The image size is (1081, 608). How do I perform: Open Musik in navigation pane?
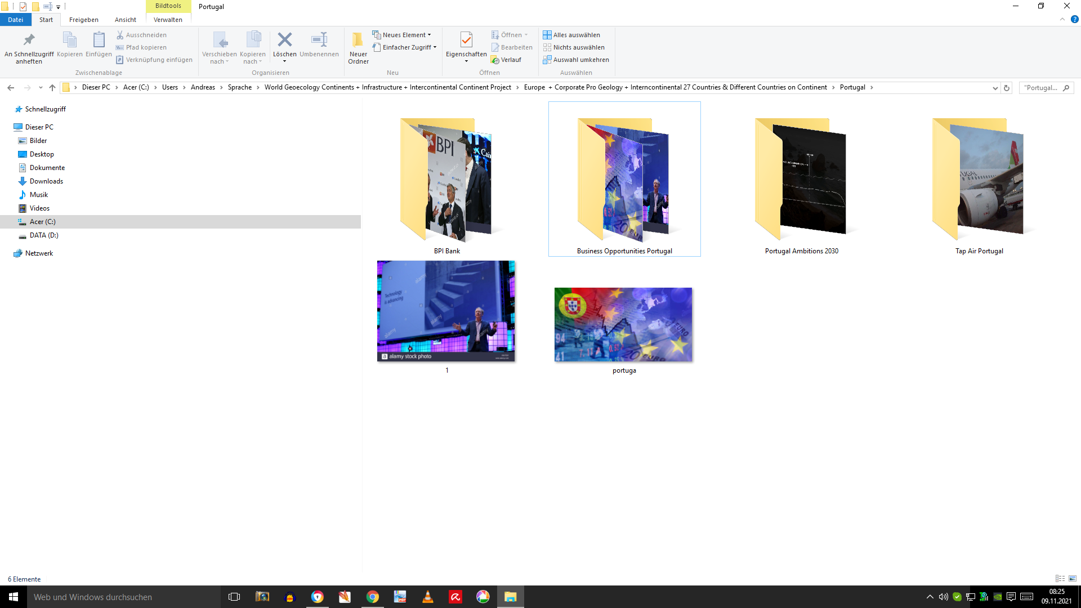click(39, 195)
